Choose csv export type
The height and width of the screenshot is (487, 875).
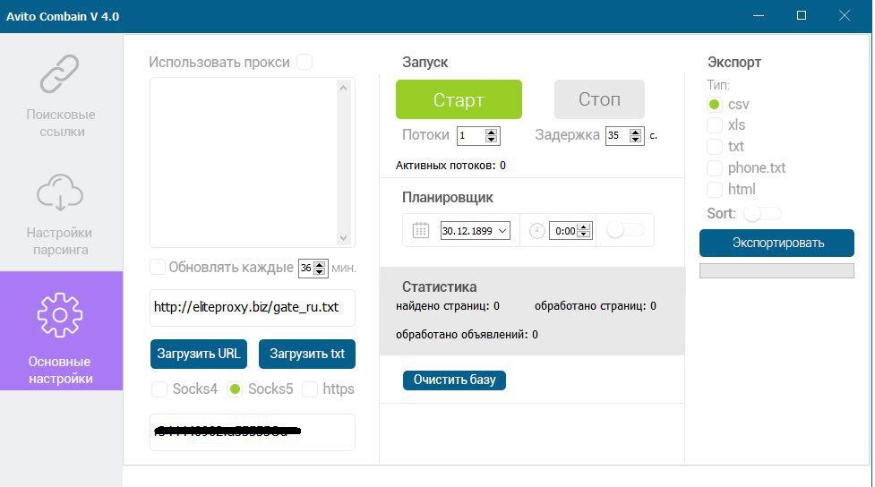pyautogui.click(x=715, y=105)
